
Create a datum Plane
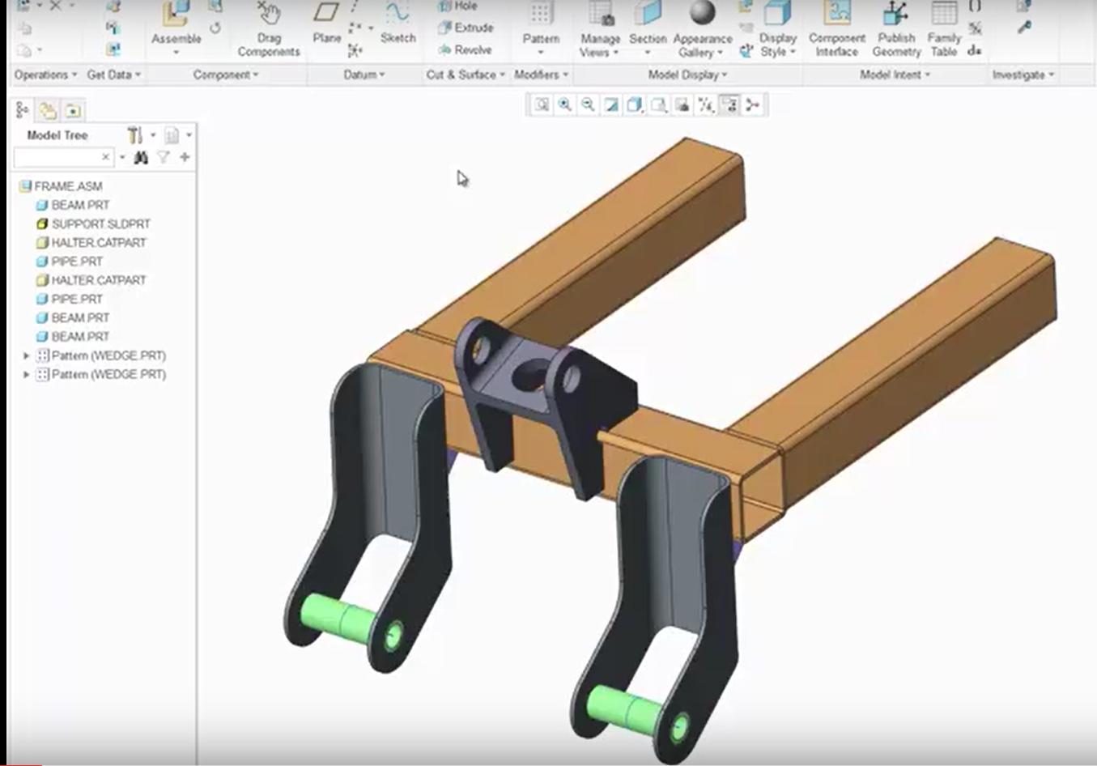point(326,23)
